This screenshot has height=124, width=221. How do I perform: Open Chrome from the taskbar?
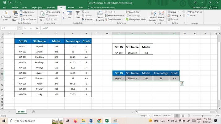pos(99,121)
